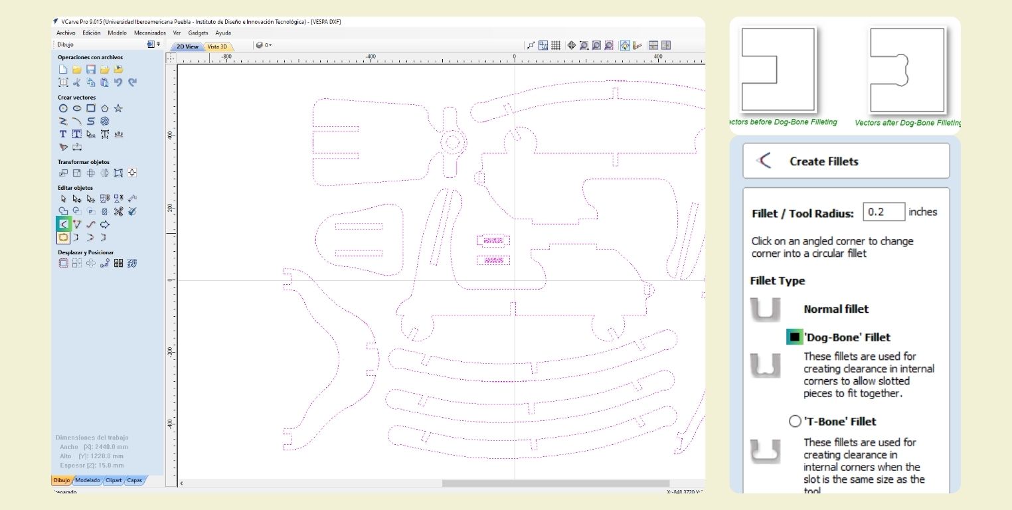Screen dimensions: 1012x510
Task: Click the Fillet / Tool Radius input field
Action: tap(884, 212)
